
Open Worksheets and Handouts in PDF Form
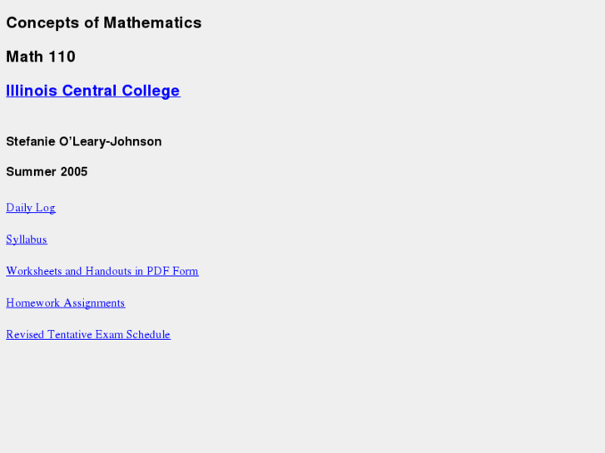102,271
